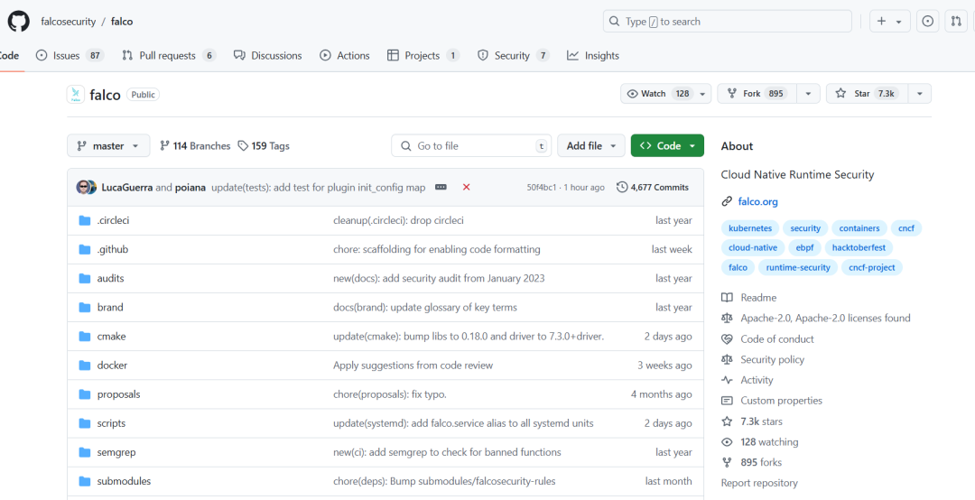975x500 pixels.
Task: Select the ebpf topic tag
Action: (x=804, y=247)
